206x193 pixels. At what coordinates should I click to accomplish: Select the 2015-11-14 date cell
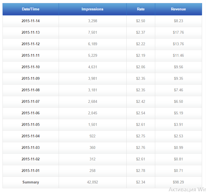31,21
